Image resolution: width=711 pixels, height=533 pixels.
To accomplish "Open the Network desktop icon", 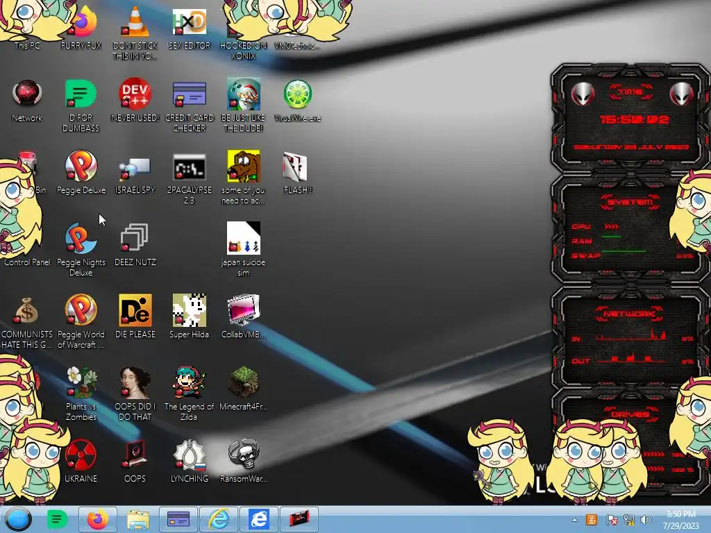I will coord(27,94).
